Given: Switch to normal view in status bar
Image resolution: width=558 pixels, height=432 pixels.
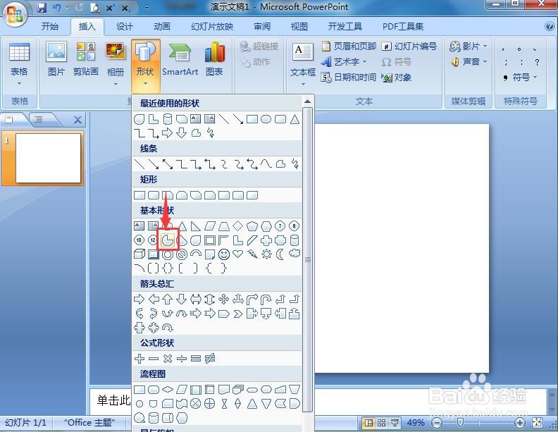Looking at the screenshot, I should pos(368,423).
